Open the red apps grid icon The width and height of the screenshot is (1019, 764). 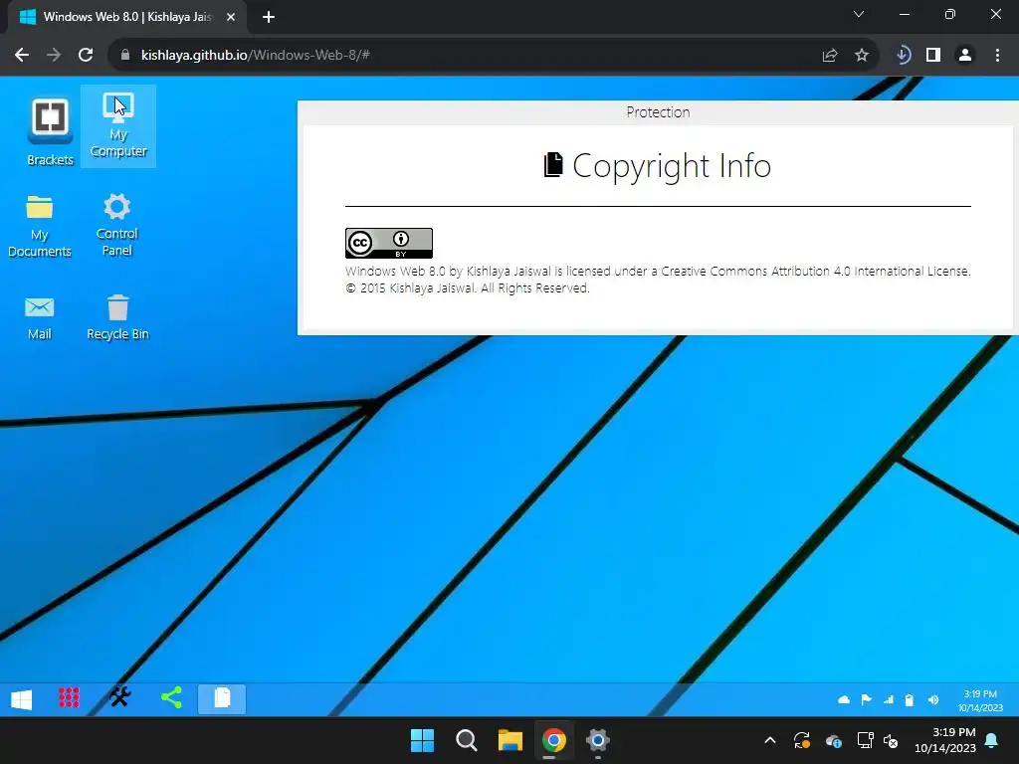tap(70, 697)
